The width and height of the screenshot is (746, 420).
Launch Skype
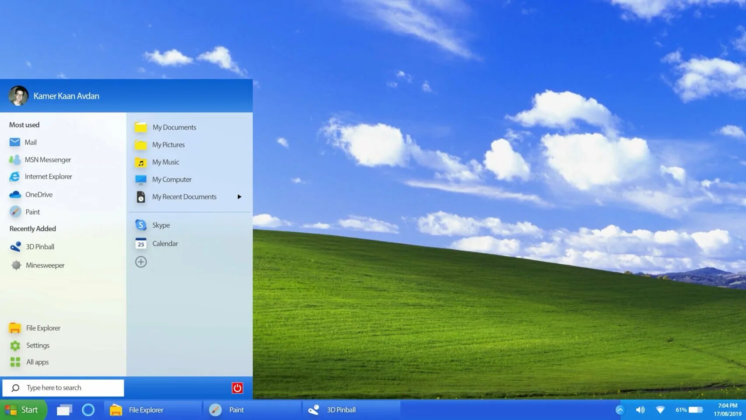161,225
